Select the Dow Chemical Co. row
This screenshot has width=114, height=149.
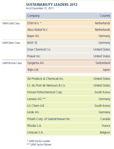coord(68,49)
